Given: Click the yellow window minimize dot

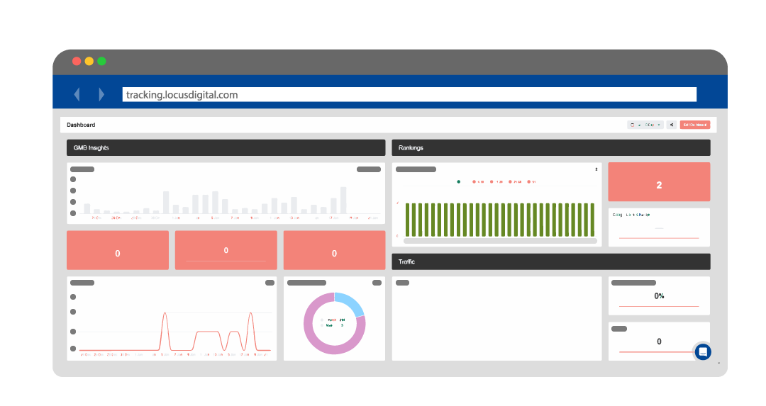Looking at the screenshot, I should click(89, 61).
